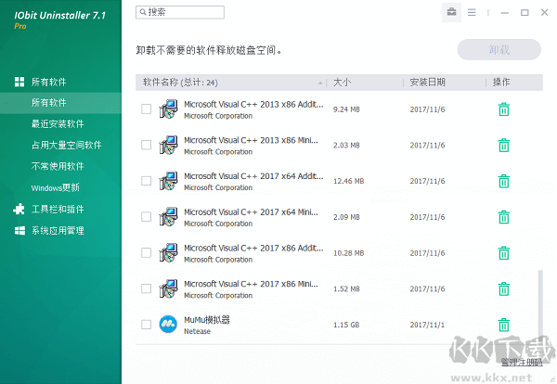Click installer icon of Visual C++ 2013 x86 Minimum
The height and width of the screenshot is (384, 557).
[x=168, y=145]
